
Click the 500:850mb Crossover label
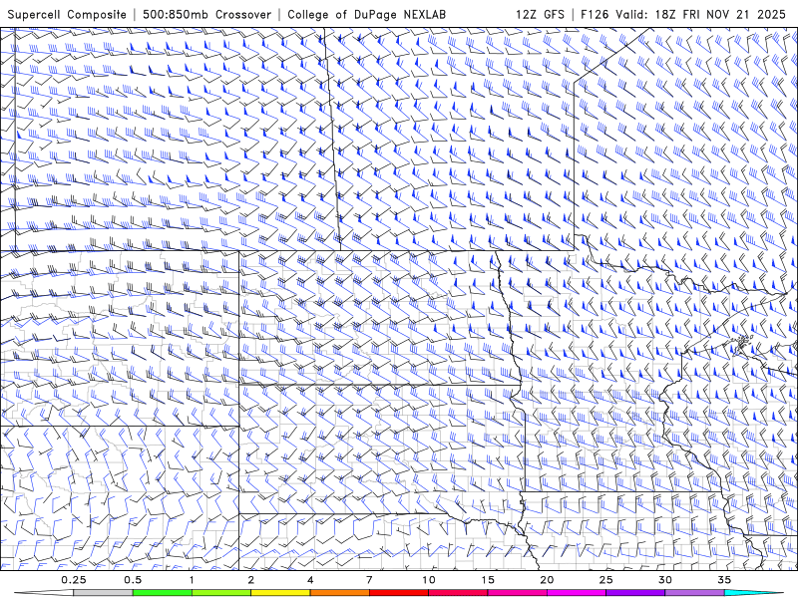coord(206,14)
